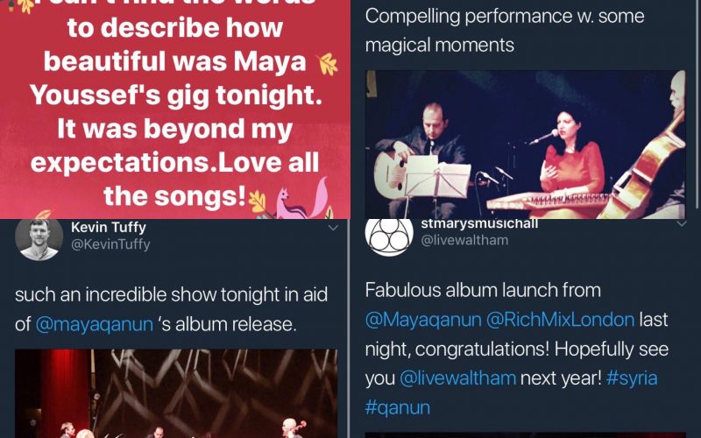The image size is (701, 438).
Task: Open the @KevinTuffy handle
Action: click(110, 244)
